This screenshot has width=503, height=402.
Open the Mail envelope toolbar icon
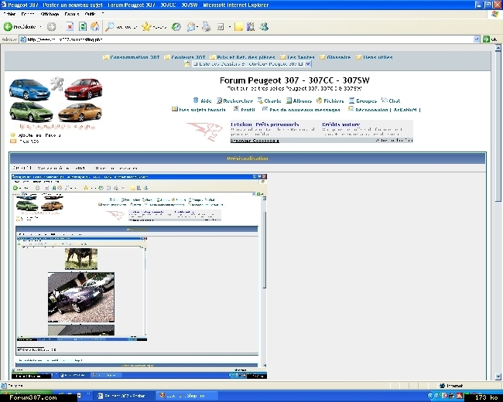point(191,27)
